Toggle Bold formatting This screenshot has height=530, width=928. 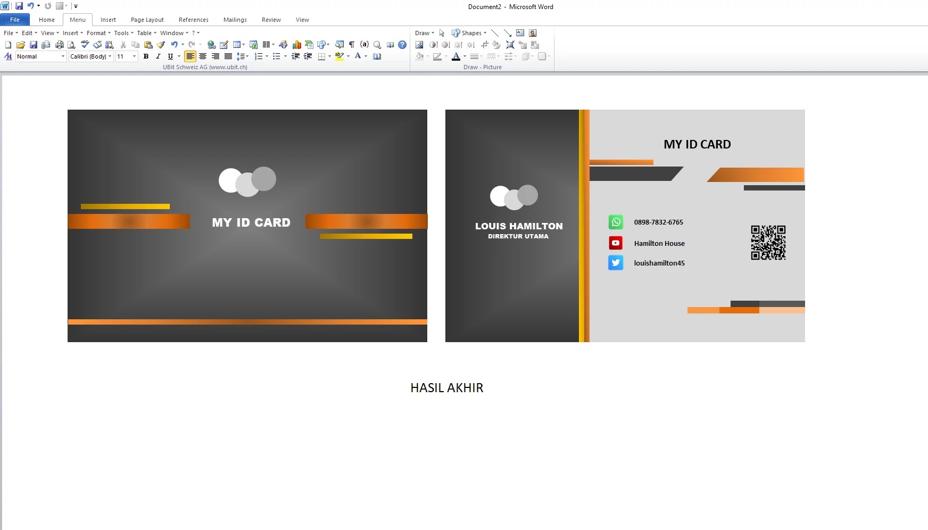pyautogui.click(x=146, y=56)
